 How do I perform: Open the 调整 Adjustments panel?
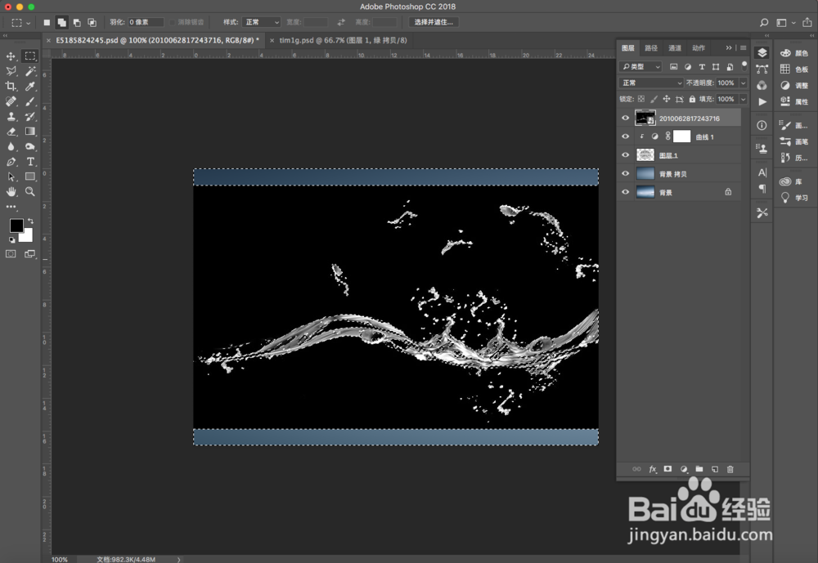point(794,86)
